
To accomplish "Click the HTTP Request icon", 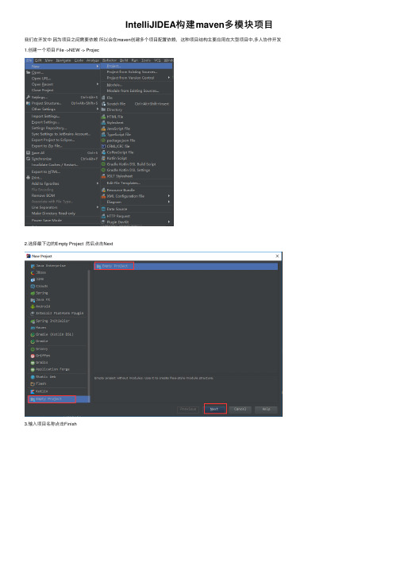I will coord(103,216).
